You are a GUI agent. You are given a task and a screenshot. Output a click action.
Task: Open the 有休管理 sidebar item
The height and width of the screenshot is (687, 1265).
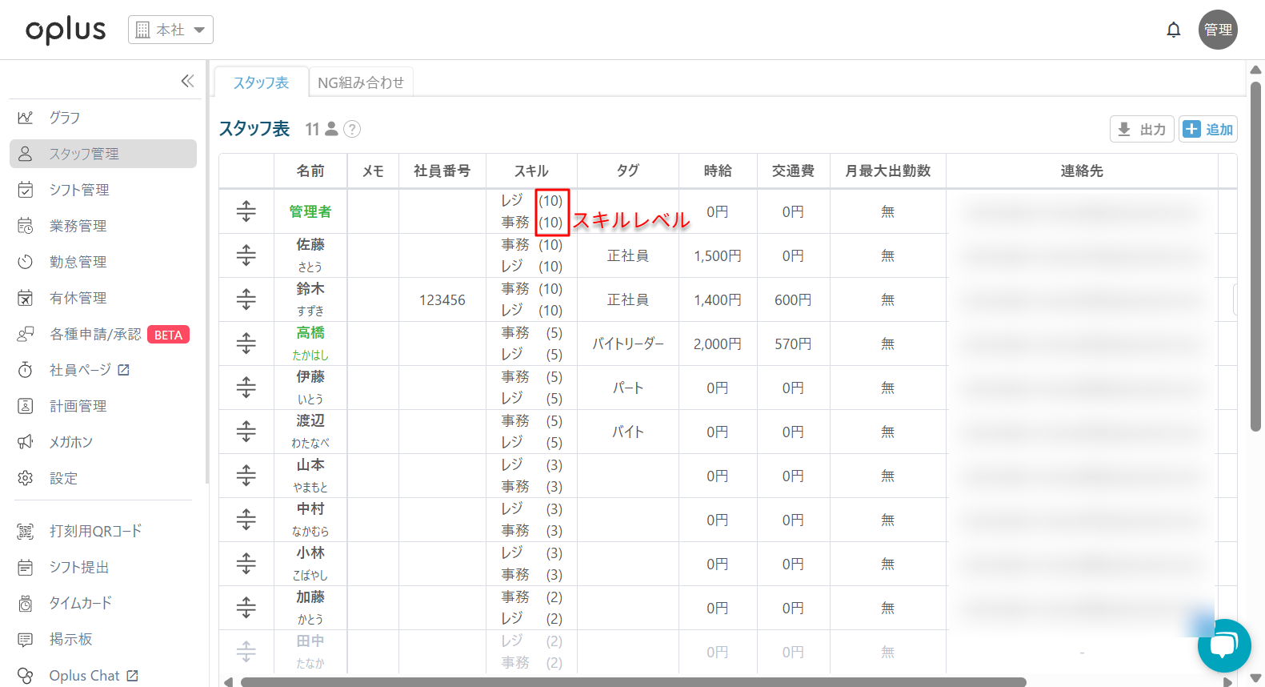tap(78, 298)
